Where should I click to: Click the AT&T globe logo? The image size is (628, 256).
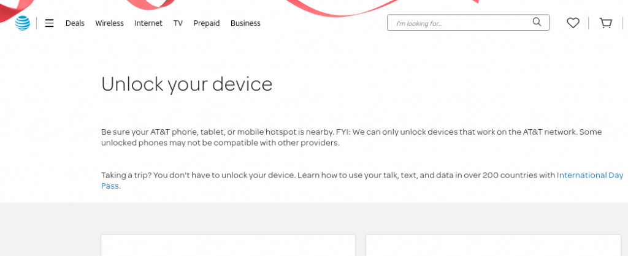click(22, 23)
